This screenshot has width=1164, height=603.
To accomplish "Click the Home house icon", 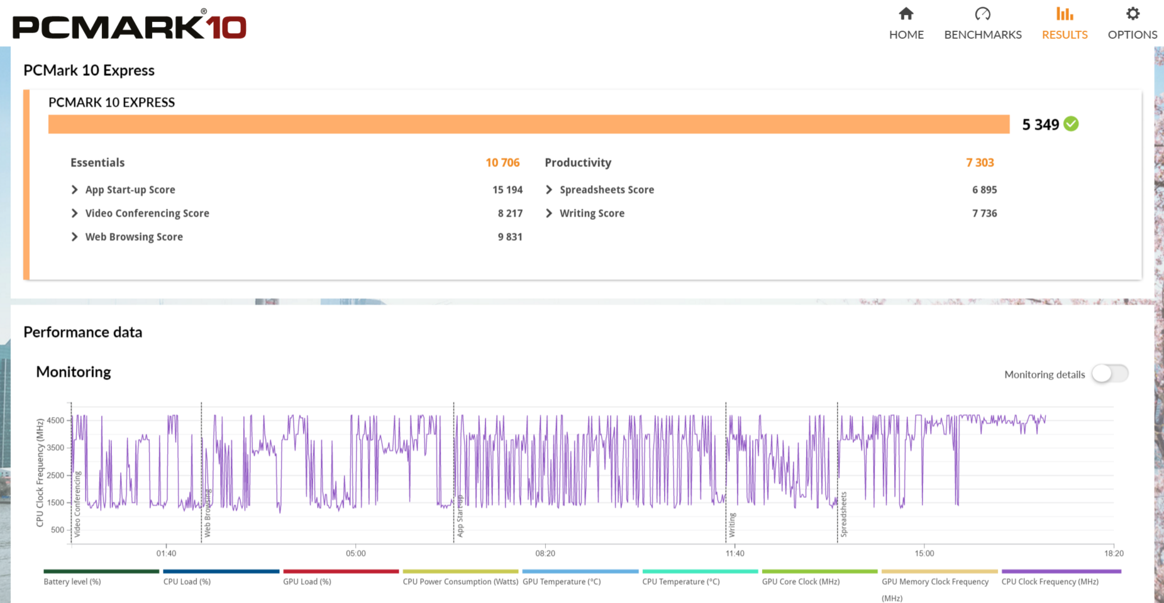I will [906, 14].
